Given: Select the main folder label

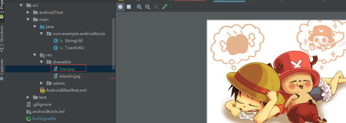Looking at the screenshot, I should point(44,19).
